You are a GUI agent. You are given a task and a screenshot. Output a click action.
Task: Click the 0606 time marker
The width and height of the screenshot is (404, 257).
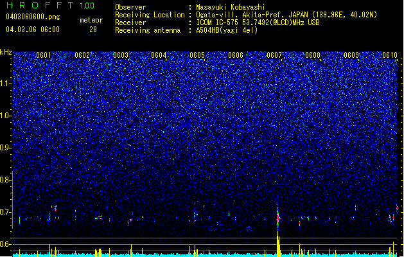pos(236,55)
